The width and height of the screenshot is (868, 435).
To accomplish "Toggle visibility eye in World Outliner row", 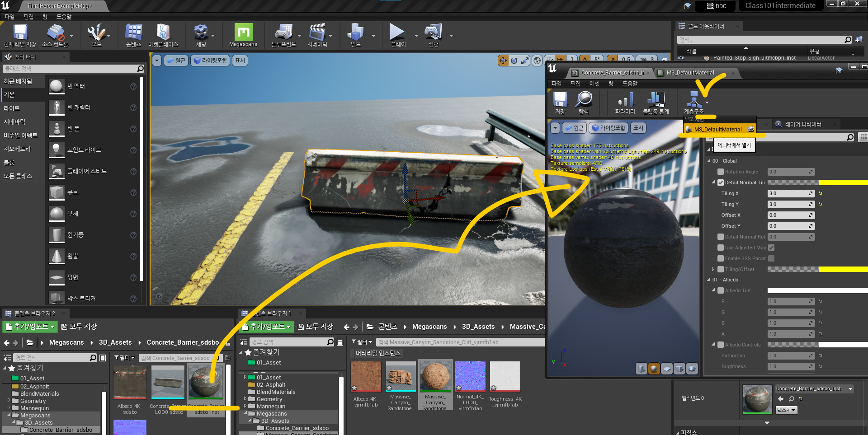I will 681,58.
